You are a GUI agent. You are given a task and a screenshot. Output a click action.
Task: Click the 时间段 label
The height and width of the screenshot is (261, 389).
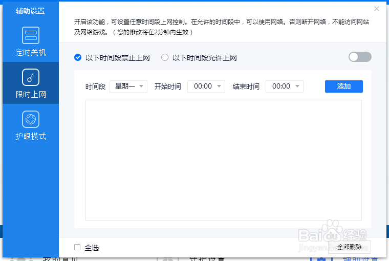pos(95,86)
